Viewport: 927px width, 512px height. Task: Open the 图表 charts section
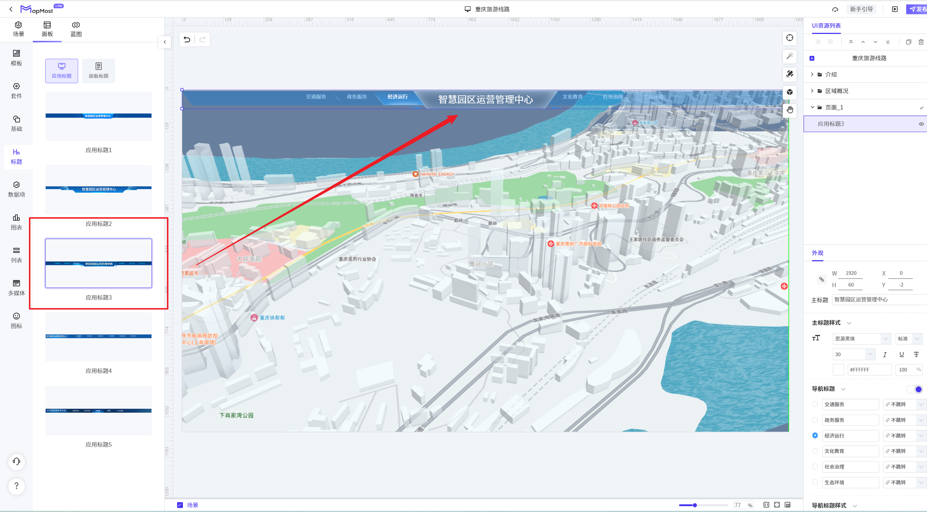click(x=16, y=222)
